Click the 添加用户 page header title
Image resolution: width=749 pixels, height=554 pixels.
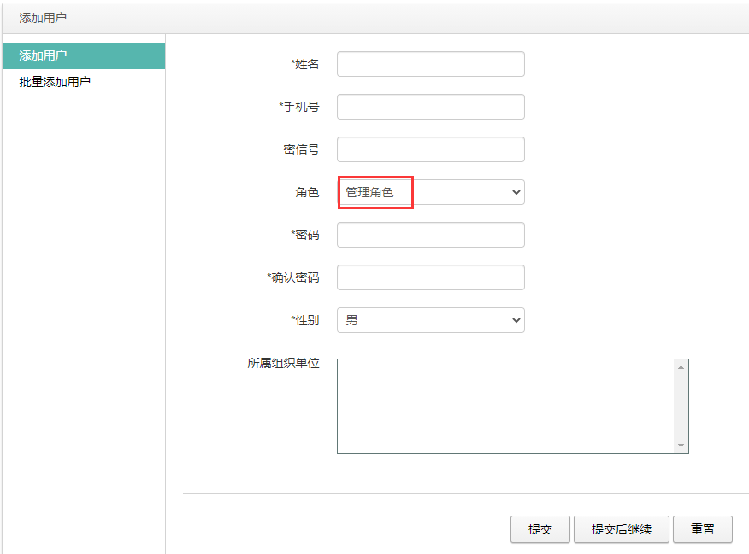point(43,18)
